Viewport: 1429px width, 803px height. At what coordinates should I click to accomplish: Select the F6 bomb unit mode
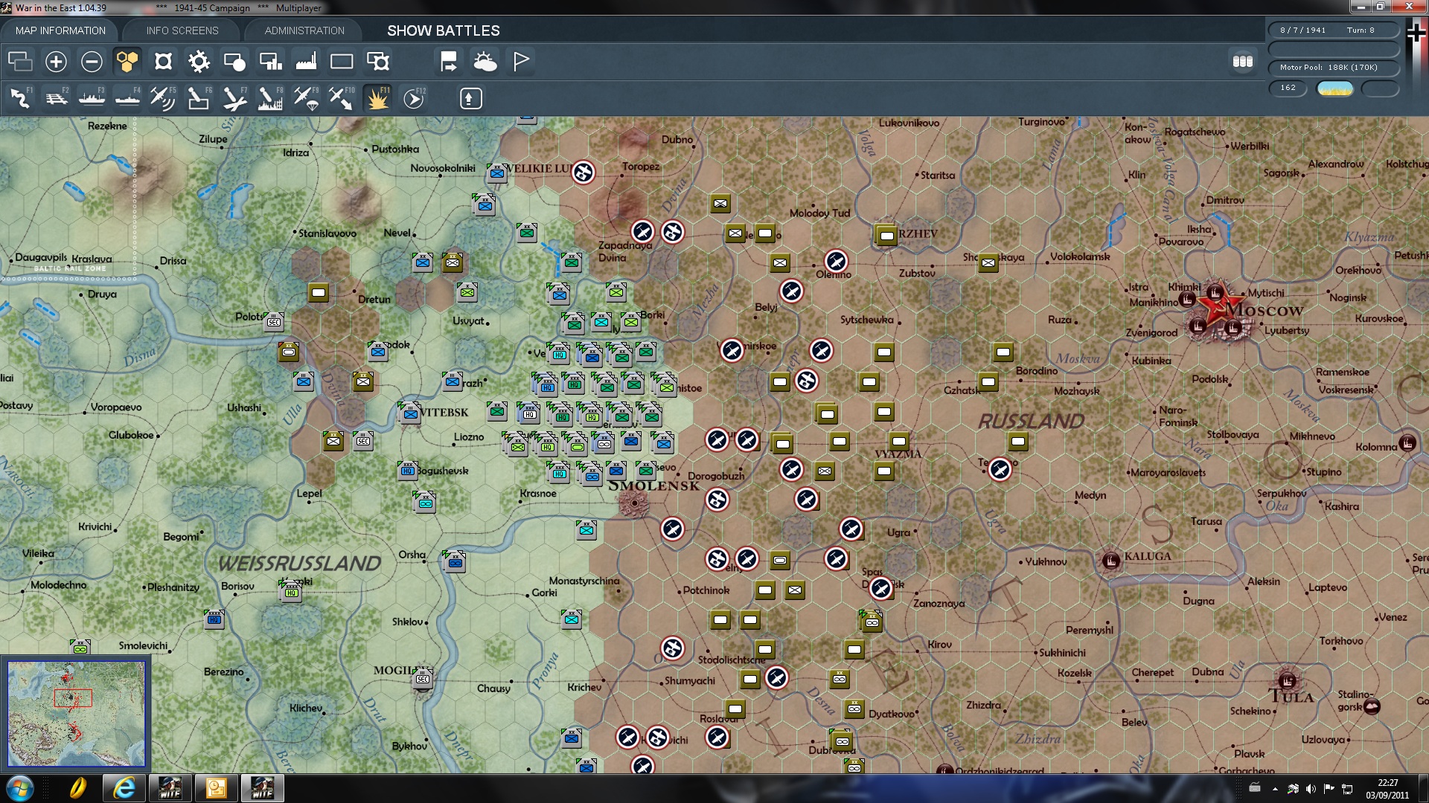tap(199, 98)
